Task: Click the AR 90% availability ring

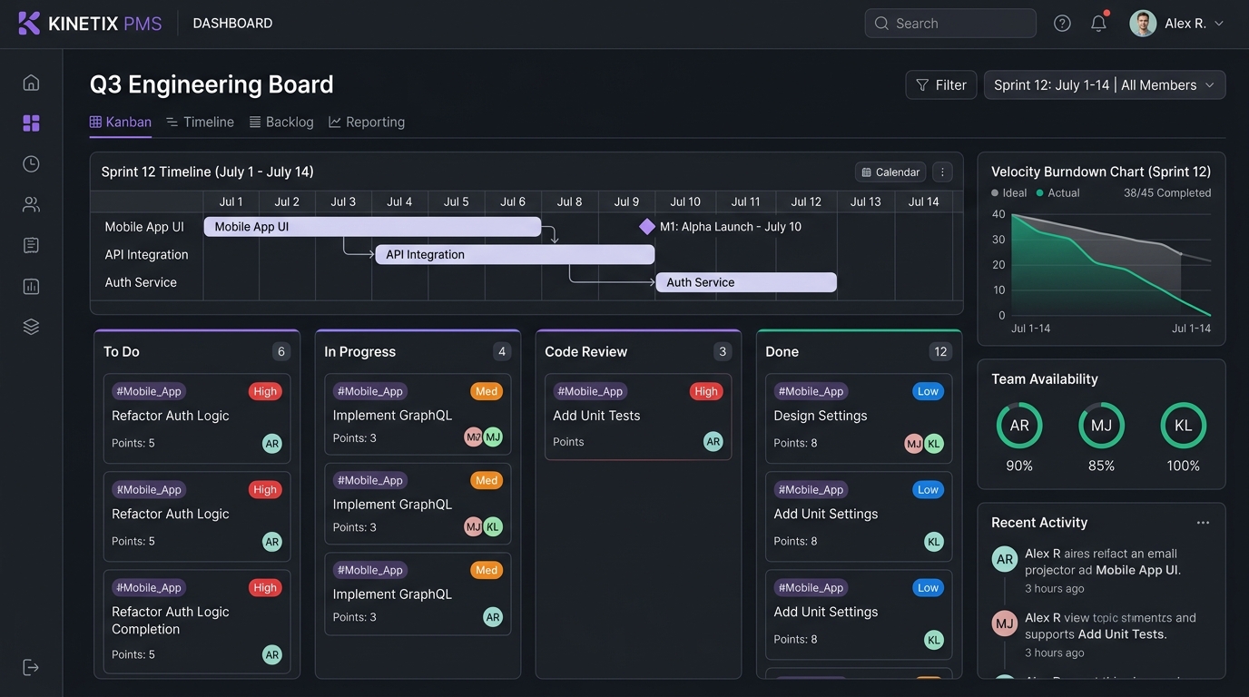Action: pos(1019,426)
